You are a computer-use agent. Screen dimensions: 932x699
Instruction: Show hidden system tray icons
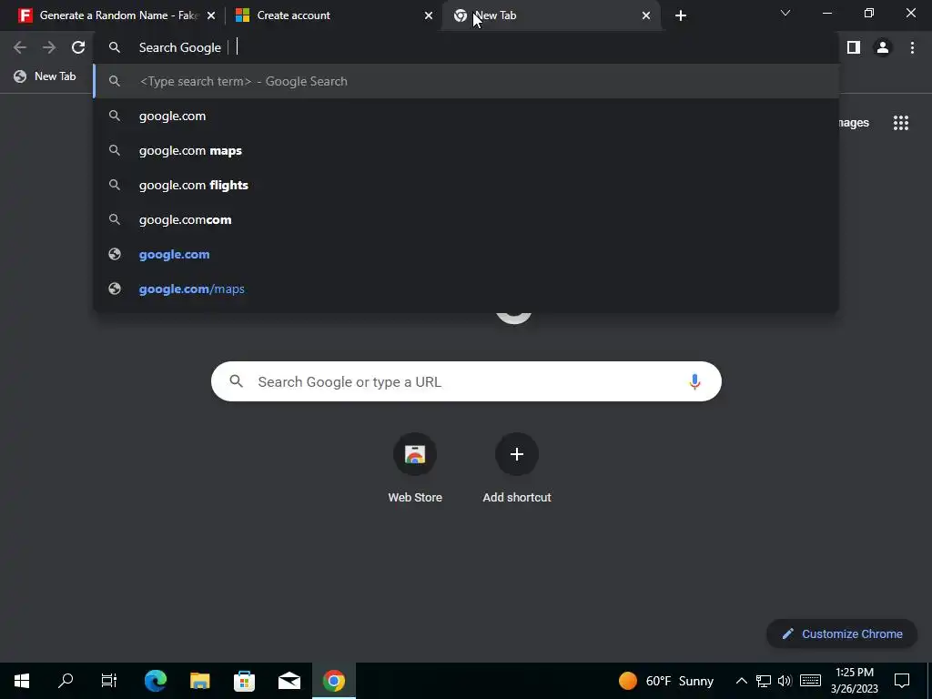coord(741,681)
